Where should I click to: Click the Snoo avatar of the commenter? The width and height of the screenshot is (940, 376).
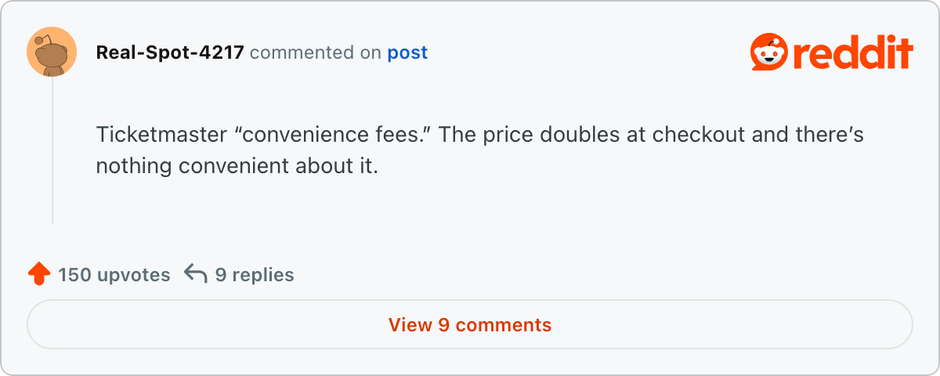click(x=52, y=52)
